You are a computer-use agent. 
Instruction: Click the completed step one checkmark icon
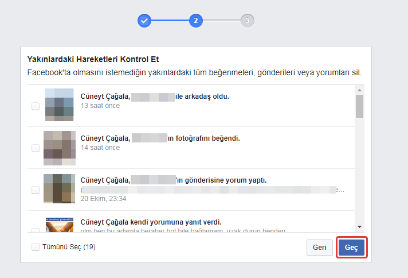click(144, 21)
